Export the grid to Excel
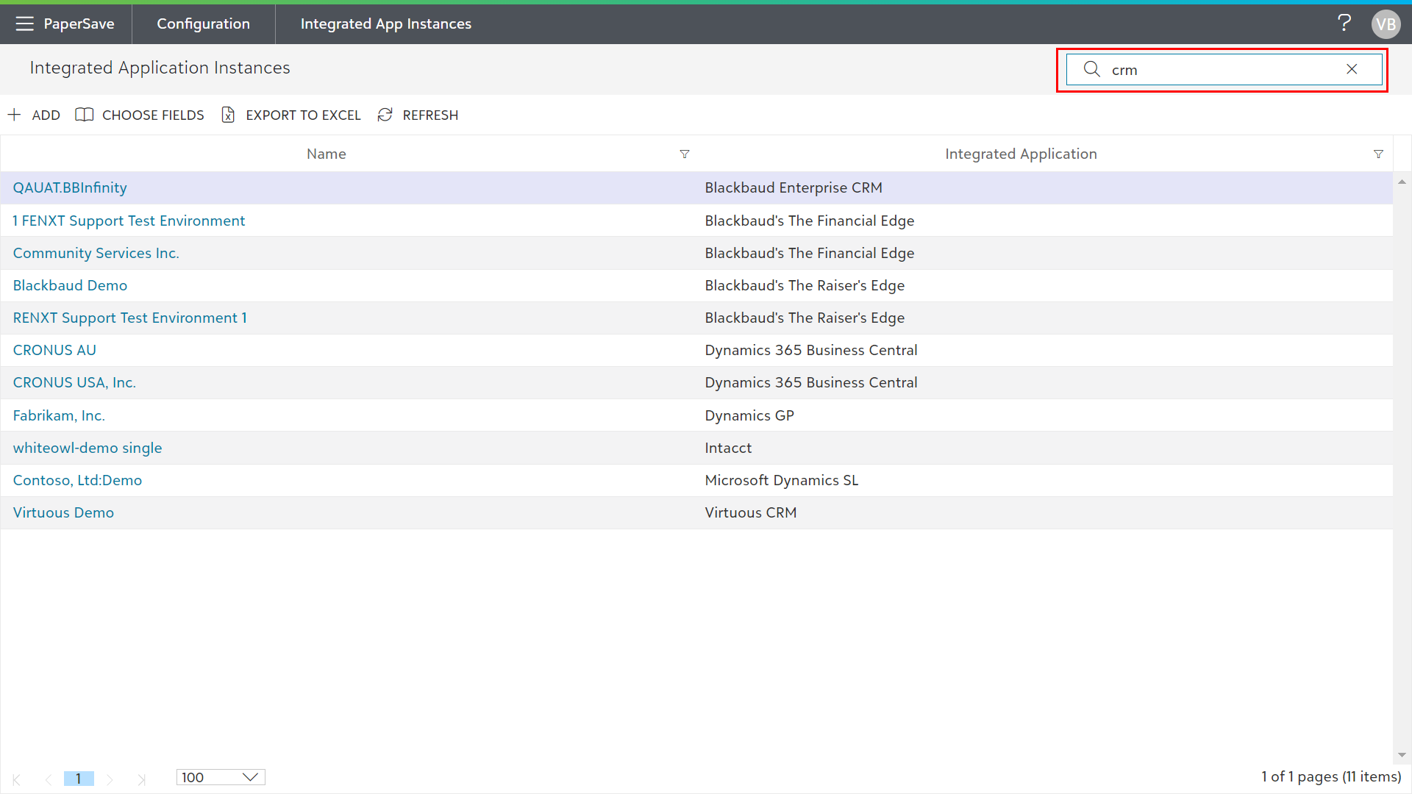Viewport: 1412px width, 794px height. [x=291, y=115]
